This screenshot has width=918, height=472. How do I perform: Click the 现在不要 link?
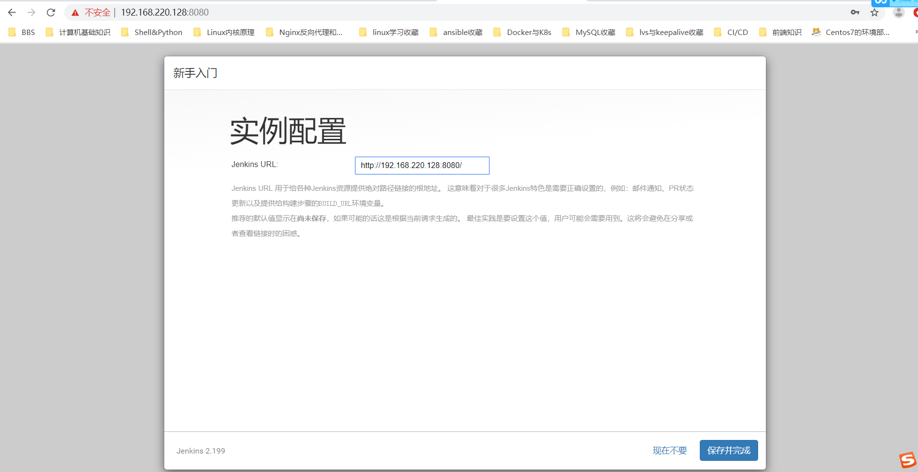670,451
